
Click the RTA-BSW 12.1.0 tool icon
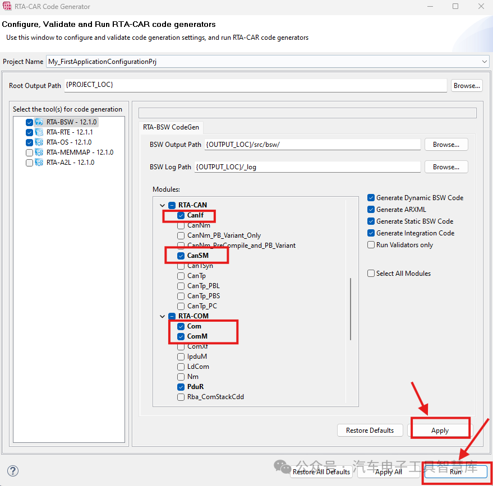[39, 122]
